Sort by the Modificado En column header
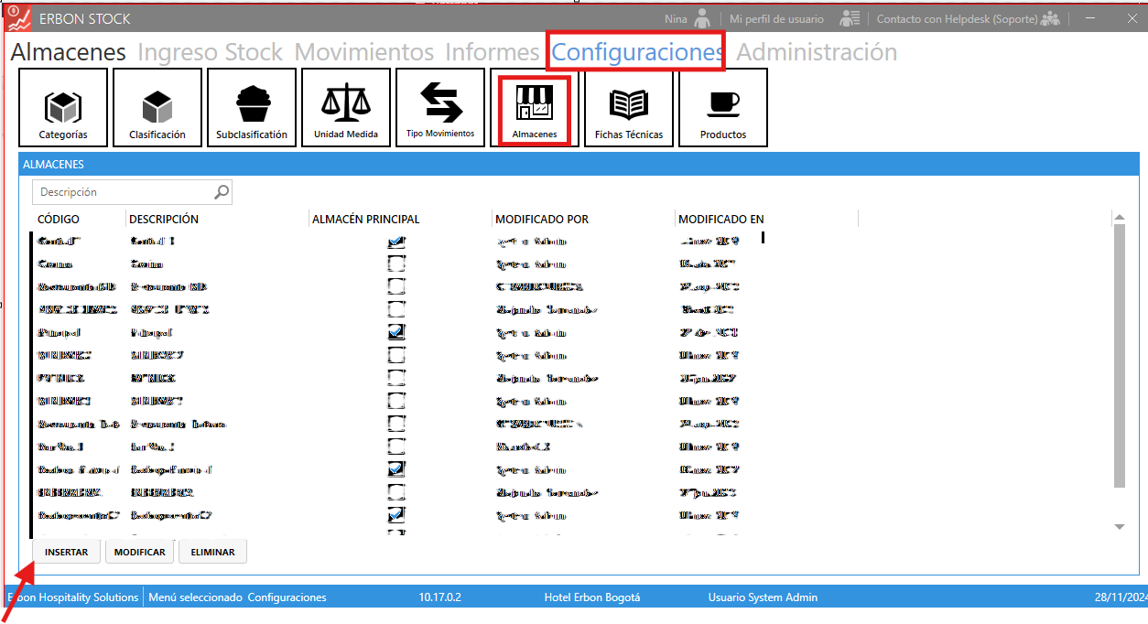1148x624 pixels. (x=720, y=220)
